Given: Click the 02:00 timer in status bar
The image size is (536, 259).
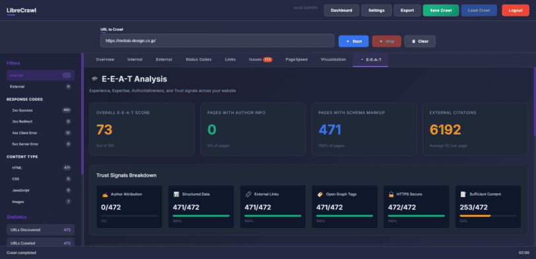Looking at the screenshot, I should pyautogui.click(x=523, y=253).
